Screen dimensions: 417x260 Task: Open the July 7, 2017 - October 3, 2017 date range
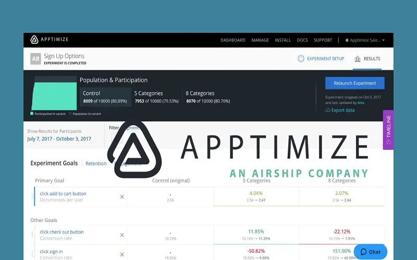pos(59,139)
